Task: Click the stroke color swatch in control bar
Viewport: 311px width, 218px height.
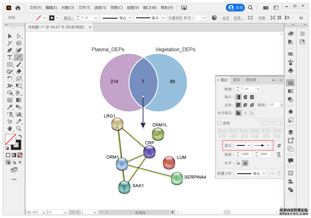Action: coord(39,18)
